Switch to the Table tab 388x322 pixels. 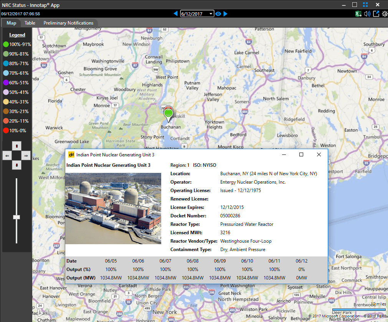pos(30,23)
